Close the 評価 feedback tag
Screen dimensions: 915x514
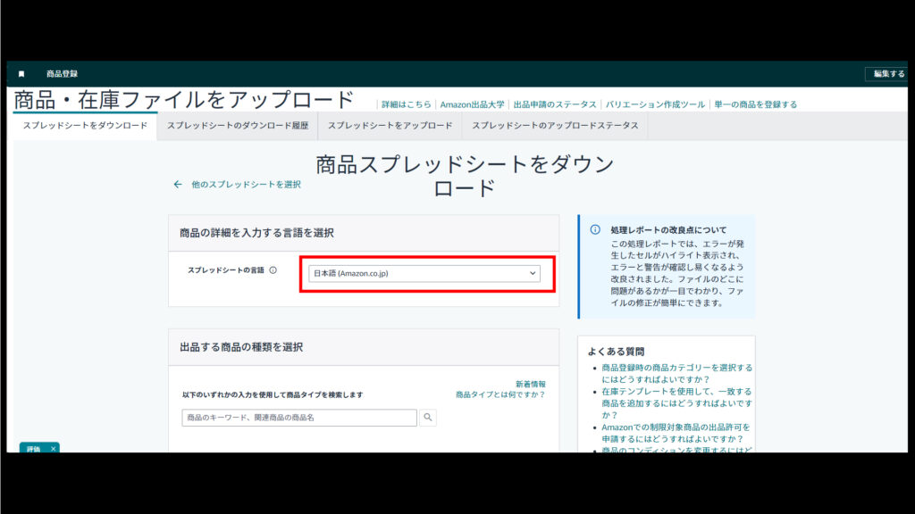pos(53,449)
